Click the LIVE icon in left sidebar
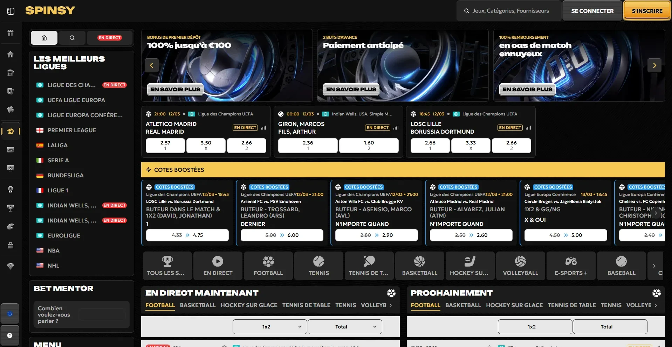Screen dimensions: 672x347 click(11, 150)
